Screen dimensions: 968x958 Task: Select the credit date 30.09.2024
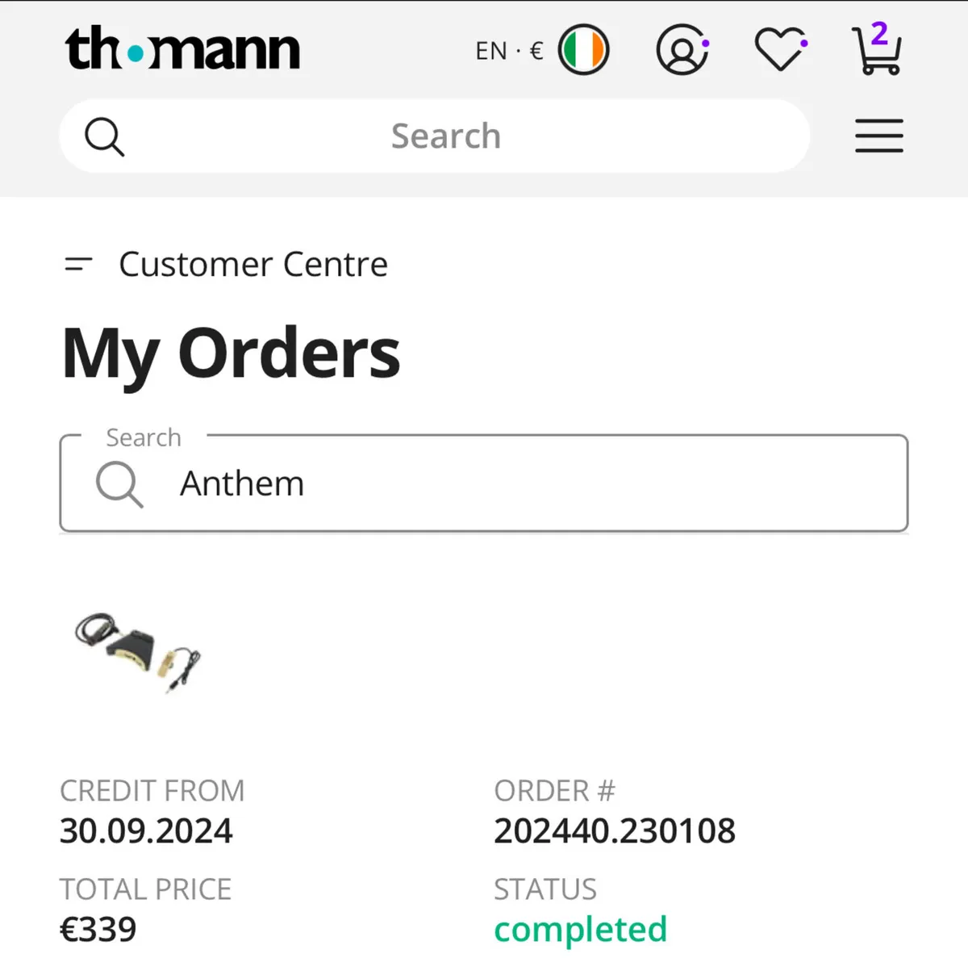(146, 831)
